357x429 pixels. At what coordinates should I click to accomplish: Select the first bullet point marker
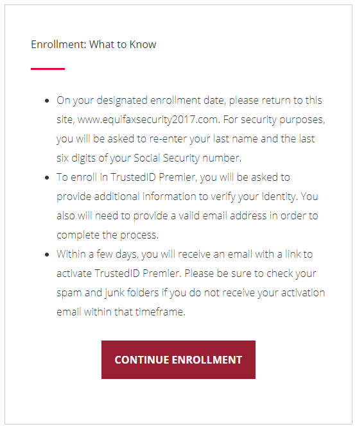[x=47, y=101]
